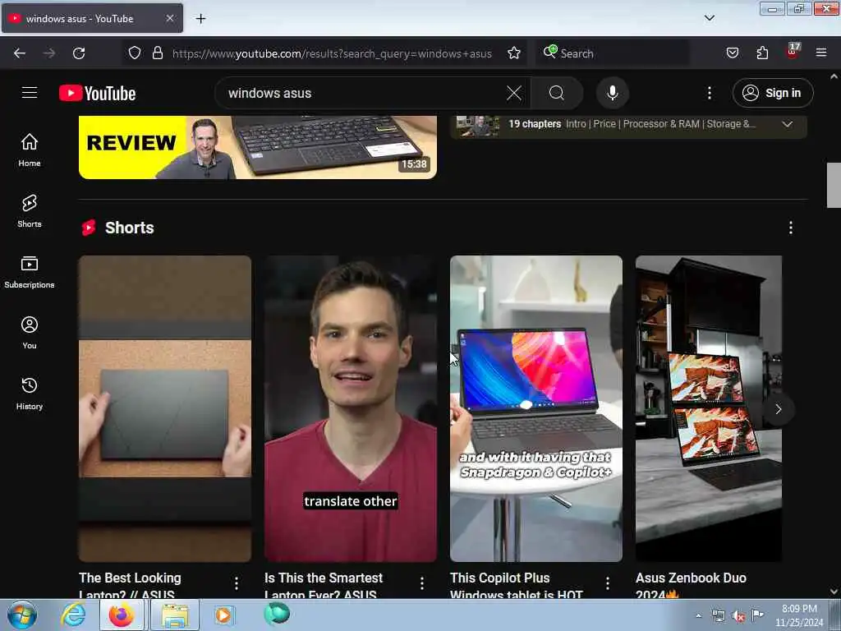Viewport: 841px width, 631px height.
Task: Open Windows Explorer folder from taskbar
Action: coord(174,615)
